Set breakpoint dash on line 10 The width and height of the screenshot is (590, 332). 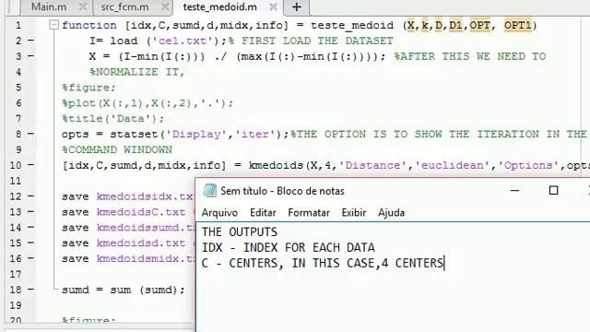(x=30, y=165)
